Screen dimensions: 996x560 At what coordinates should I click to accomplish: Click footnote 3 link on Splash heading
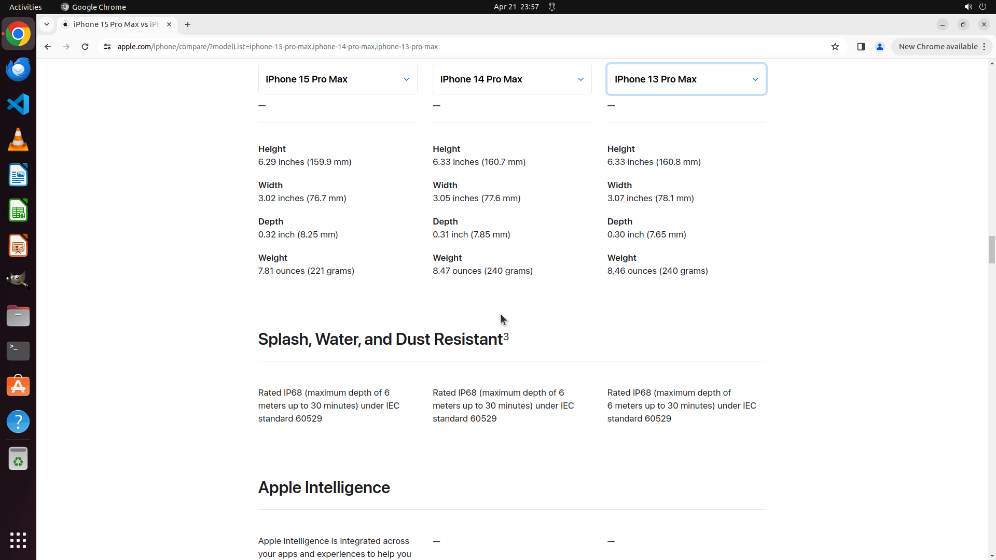click(506, 336)
